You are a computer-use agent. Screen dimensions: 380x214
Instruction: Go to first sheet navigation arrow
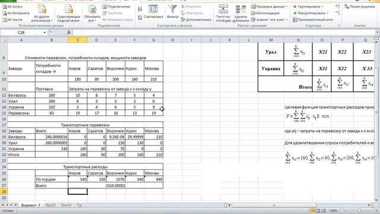[2, 205]
